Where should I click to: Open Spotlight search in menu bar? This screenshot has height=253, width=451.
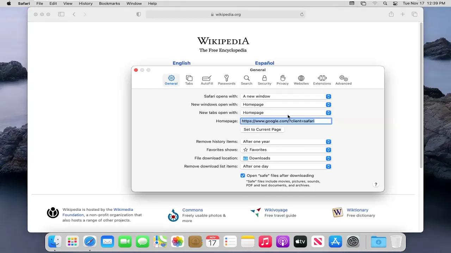385,4
